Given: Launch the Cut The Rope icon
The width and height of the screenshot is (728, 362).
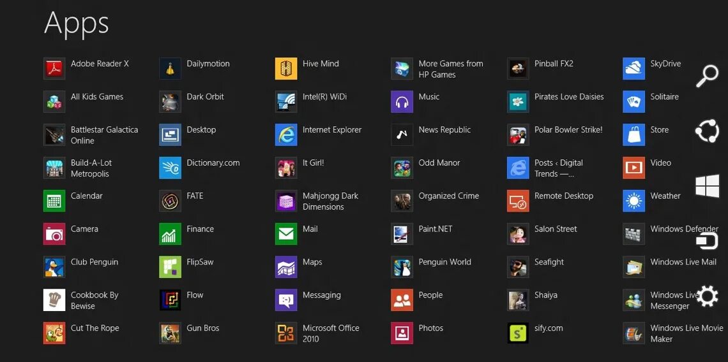Looking at the screenshot, I should click(x=54, y=333).
